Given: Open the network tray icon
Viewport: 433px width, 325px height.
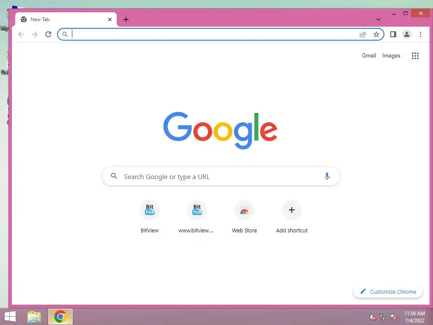Looking at the screenshot, I should [383, 317].
